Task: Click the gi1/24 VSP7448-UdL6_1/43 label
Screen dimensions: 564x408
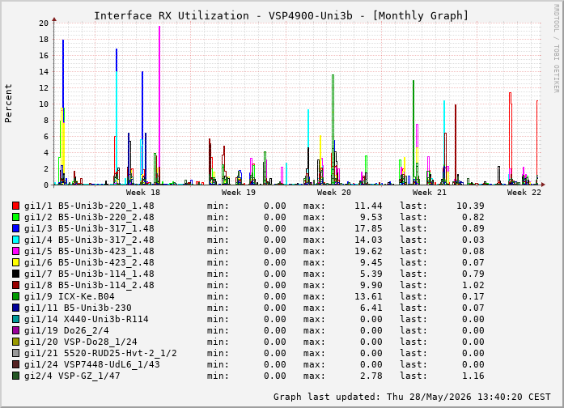Action: [92, 364]
